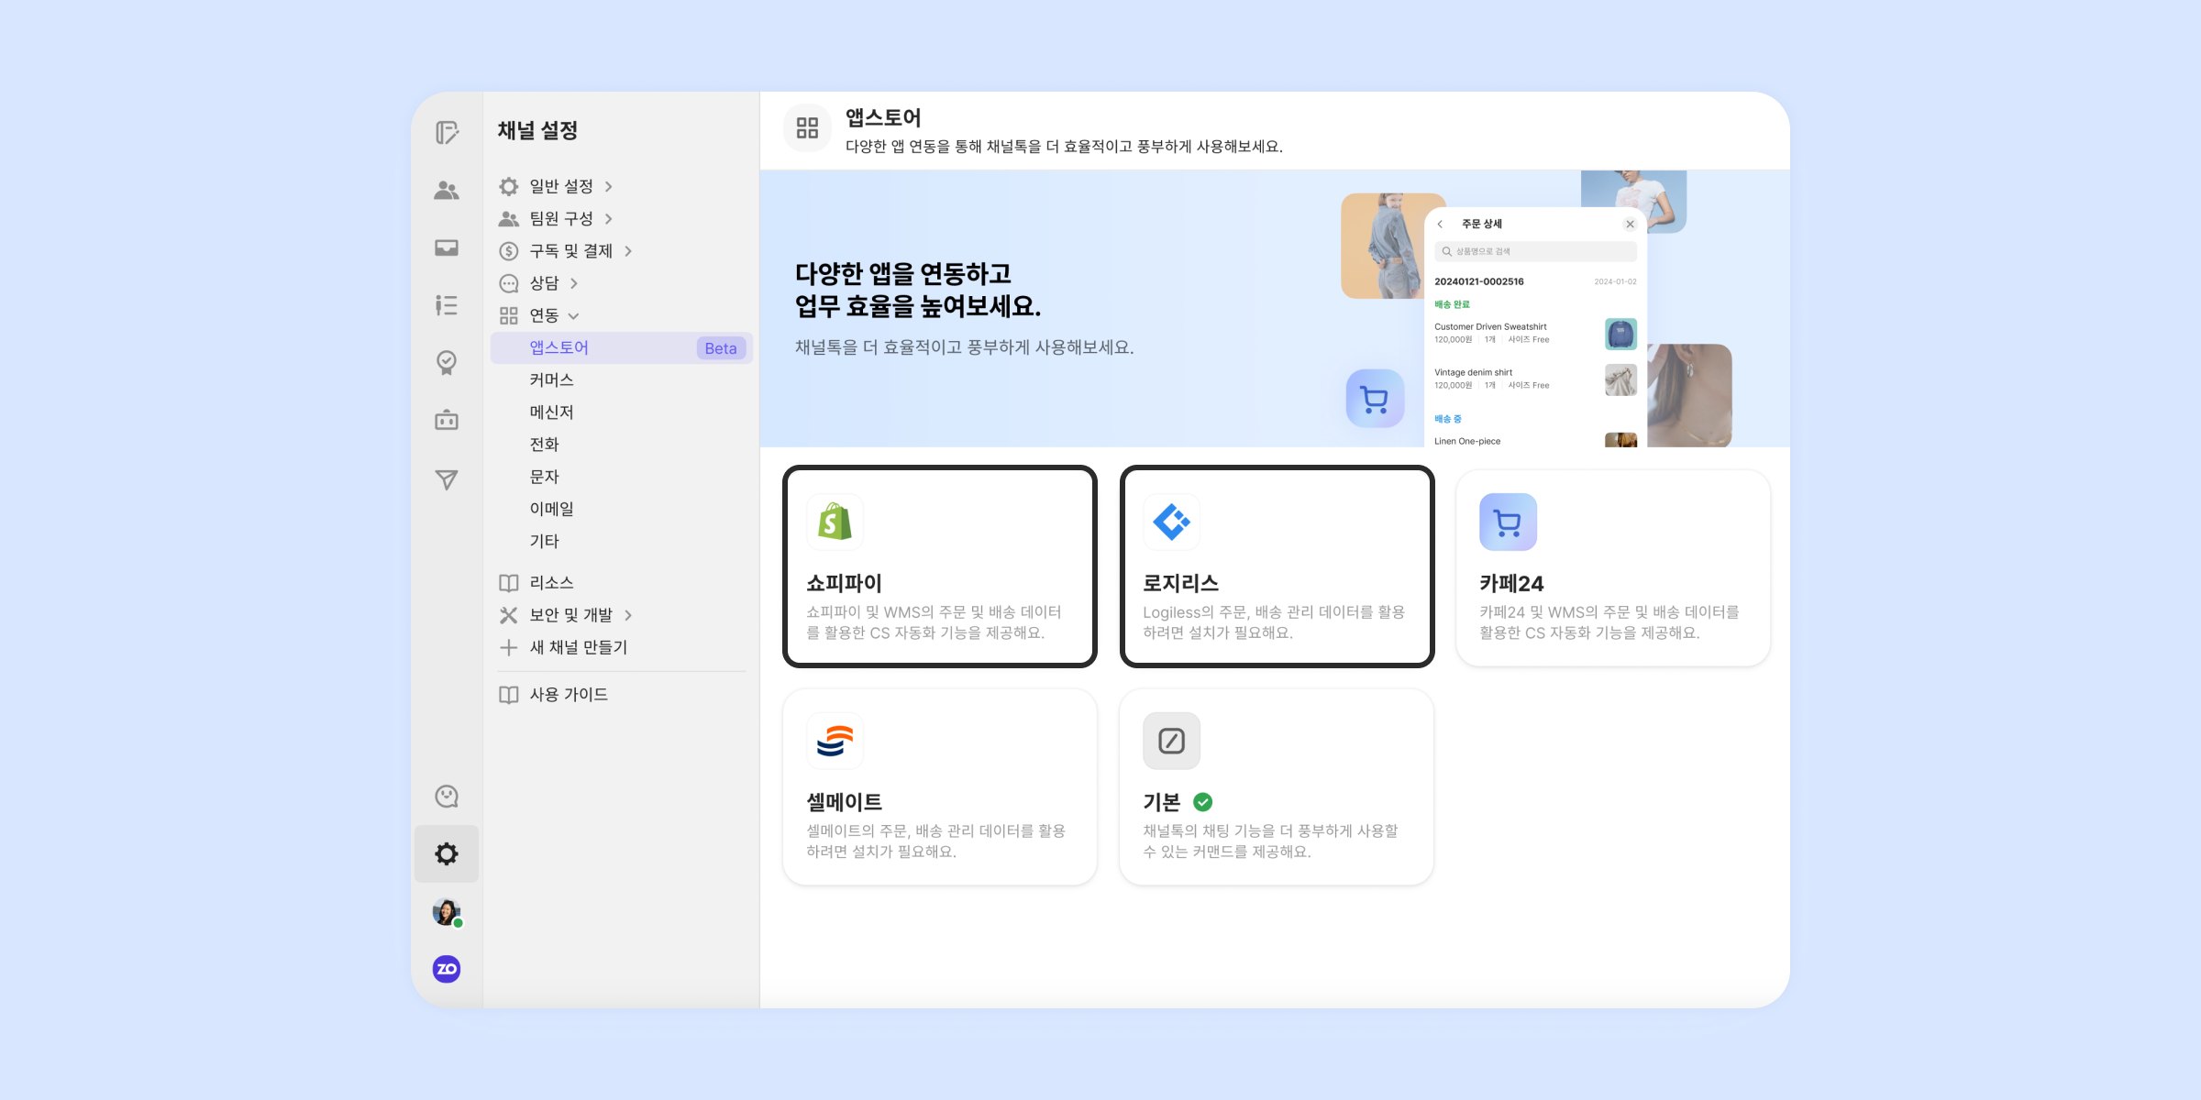
Task: Select 메신저 in the 연동 submenu
Action: pyautogui.click(x=551, y=412)
